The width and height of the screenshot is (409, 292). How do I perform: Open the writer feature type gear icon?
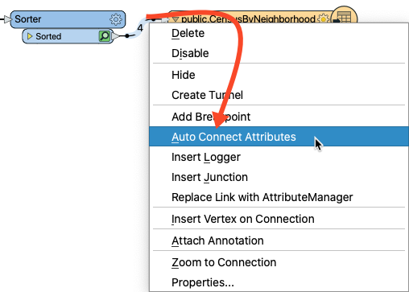(324, 19)
